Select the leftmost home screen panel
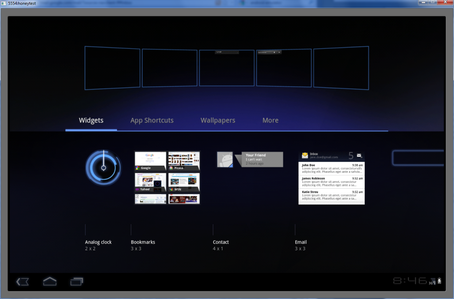This screenshot has width=454, height=299. (112, 67)
